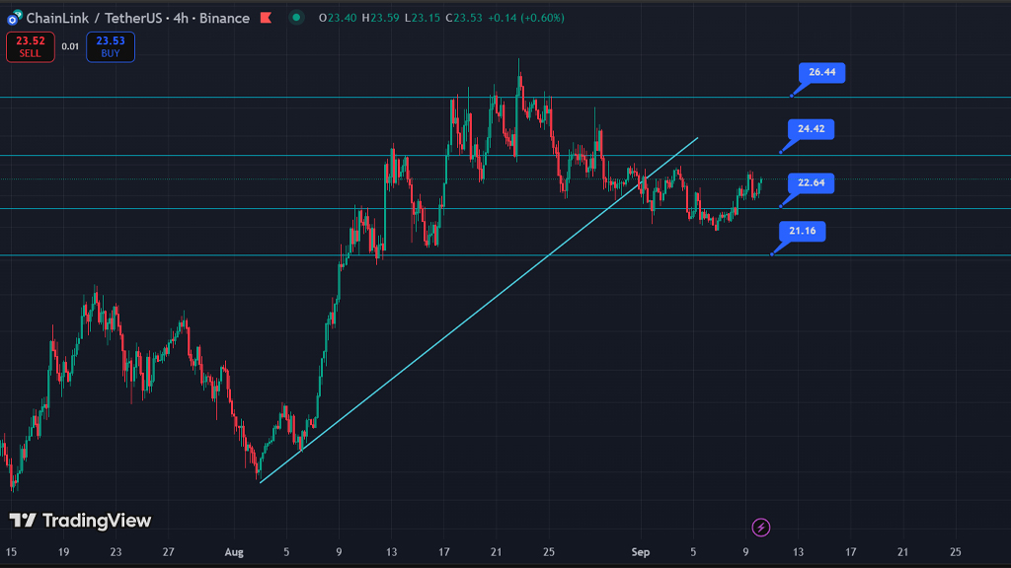Click the red flag icon beside Binance
This screenshot has height=568, width=1011.
[x=266, y=18]
